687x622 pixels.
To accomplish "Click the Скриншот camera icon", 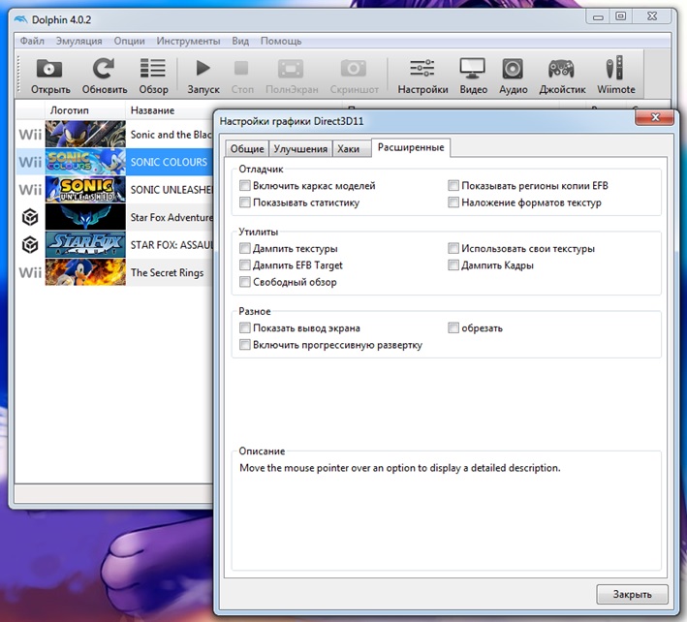I will pyautogui.click(x=354, y=69).
